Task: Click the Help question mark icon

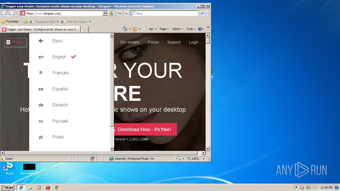Action: [200, 29]
